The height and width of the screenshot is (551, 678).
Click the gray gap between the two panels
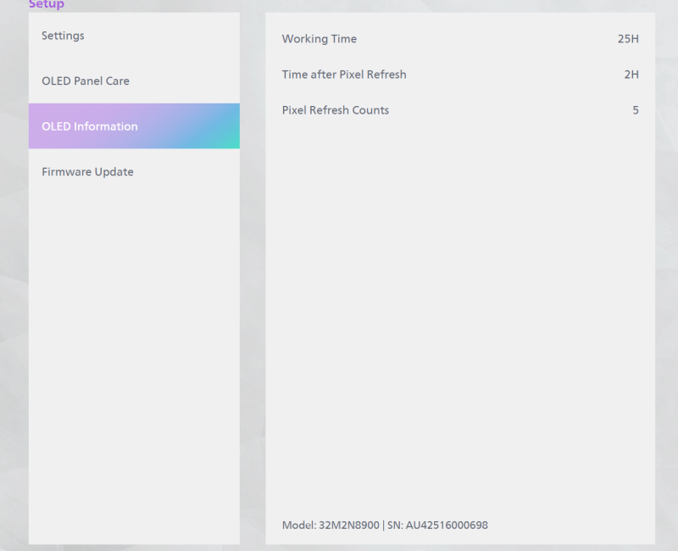tap(253, 280)
